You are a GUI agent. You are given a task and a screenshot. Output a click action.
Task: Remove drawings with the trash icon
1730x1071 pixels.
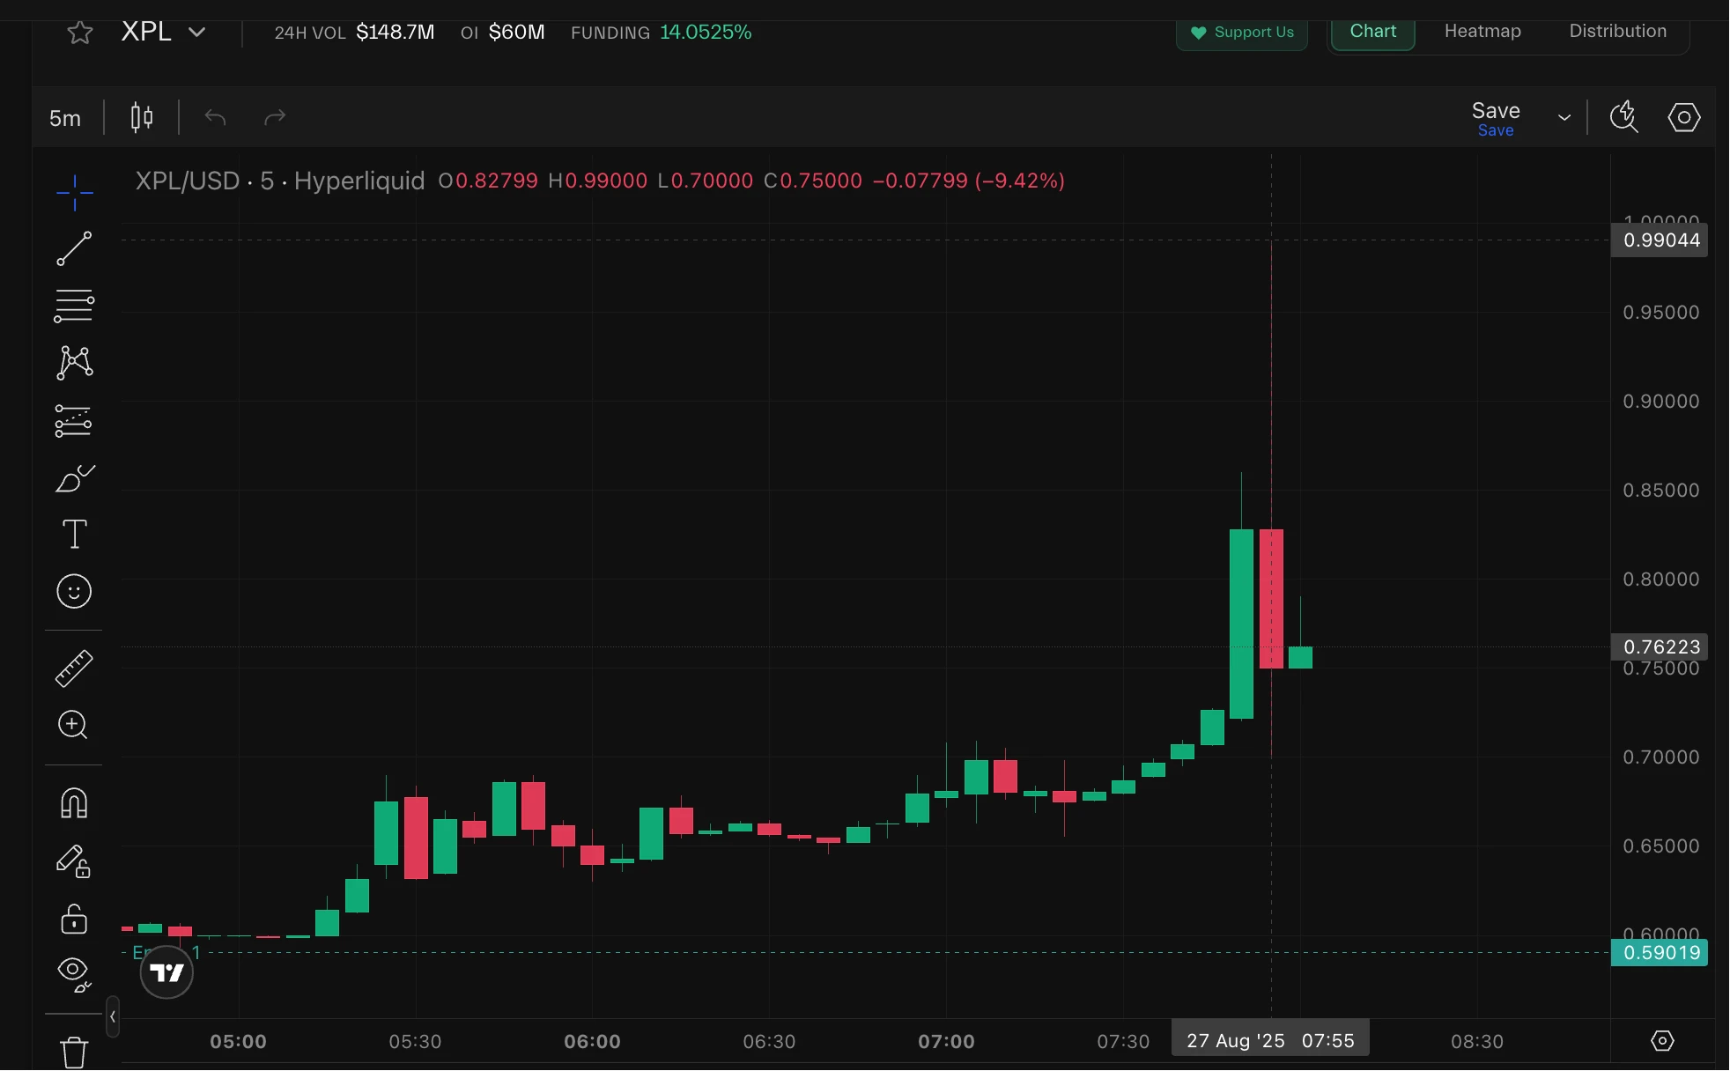(x=74, y=1051)
